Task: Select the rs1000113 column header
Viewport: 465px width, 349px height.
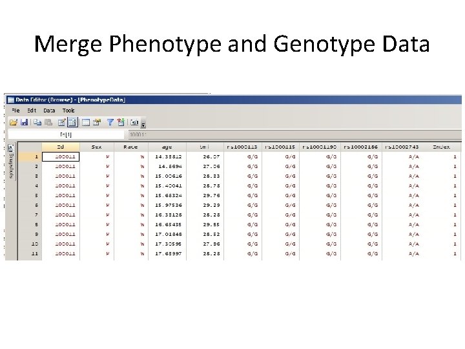Action: click(242, 147)
